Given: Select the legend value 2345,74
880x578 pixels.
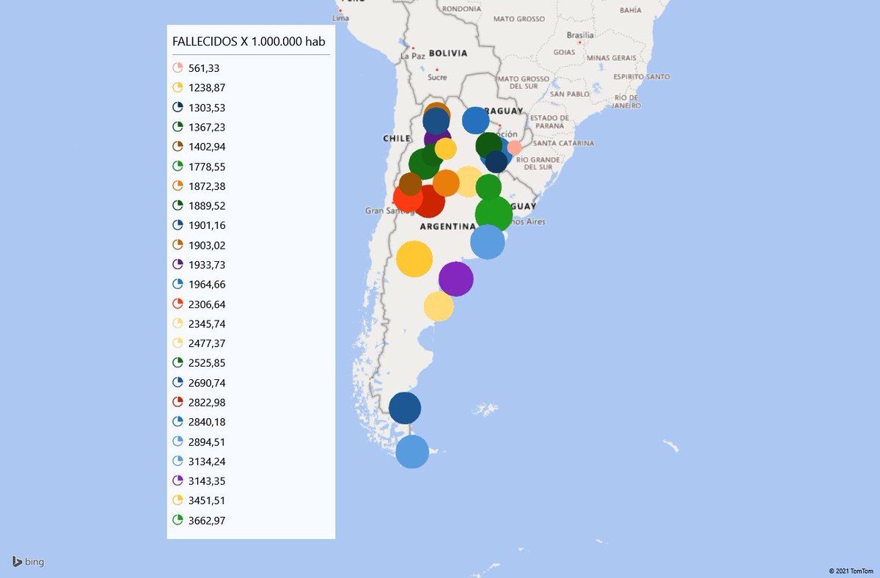Looking at the screenshot, I should pos(207,323).
